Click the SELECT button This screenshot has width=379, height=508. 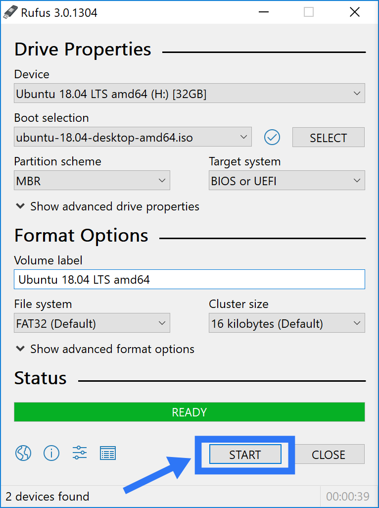[329, 137]
